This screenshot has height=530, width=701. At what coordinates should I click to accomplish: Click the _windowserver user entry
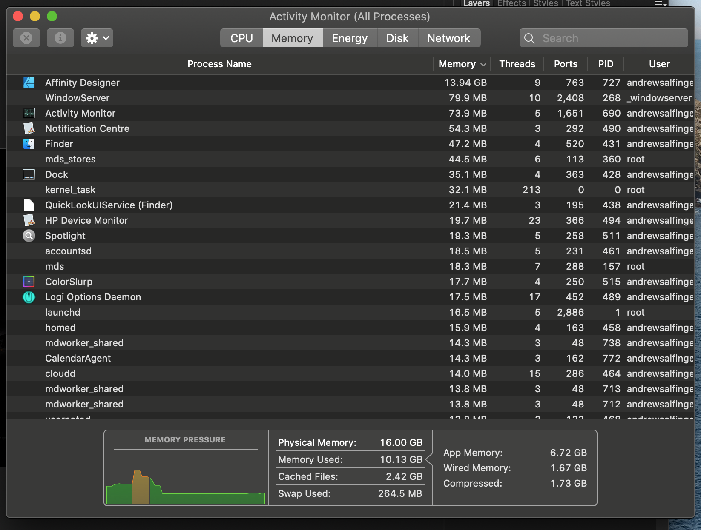click(x=659, y=98)
